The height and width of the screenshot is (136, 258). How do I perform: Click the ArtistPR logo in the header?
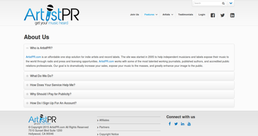[x=52, y=15]
